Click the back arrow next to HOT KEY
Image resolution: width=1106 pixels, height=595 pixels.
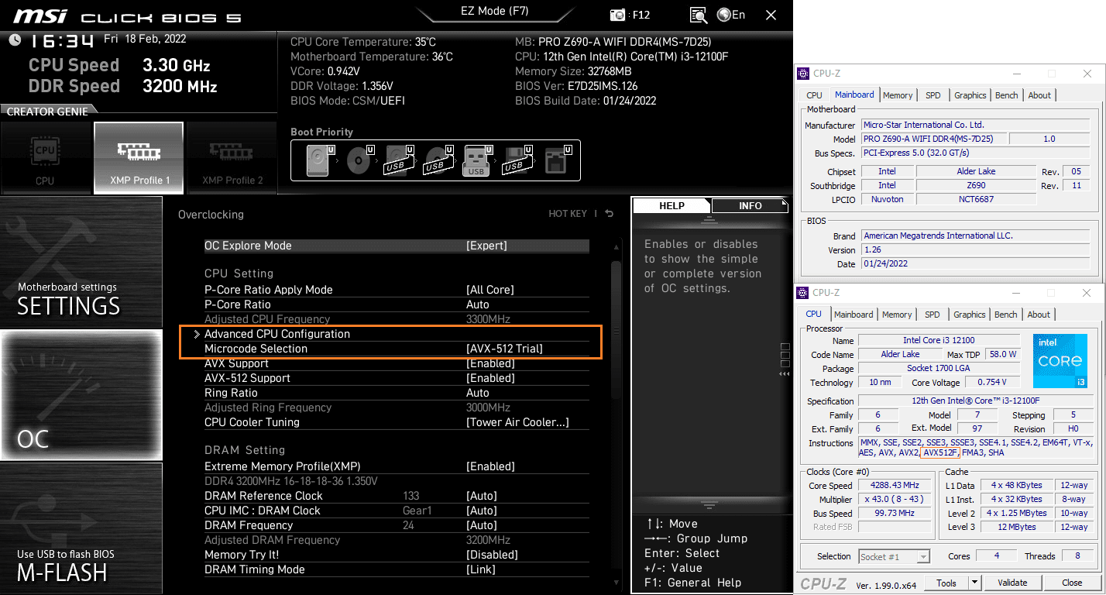609,214
